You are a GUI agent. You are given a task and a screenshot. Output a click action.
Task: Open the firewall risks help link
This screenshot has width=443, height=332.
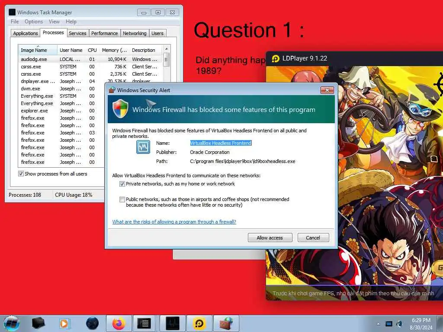(174, 222)
